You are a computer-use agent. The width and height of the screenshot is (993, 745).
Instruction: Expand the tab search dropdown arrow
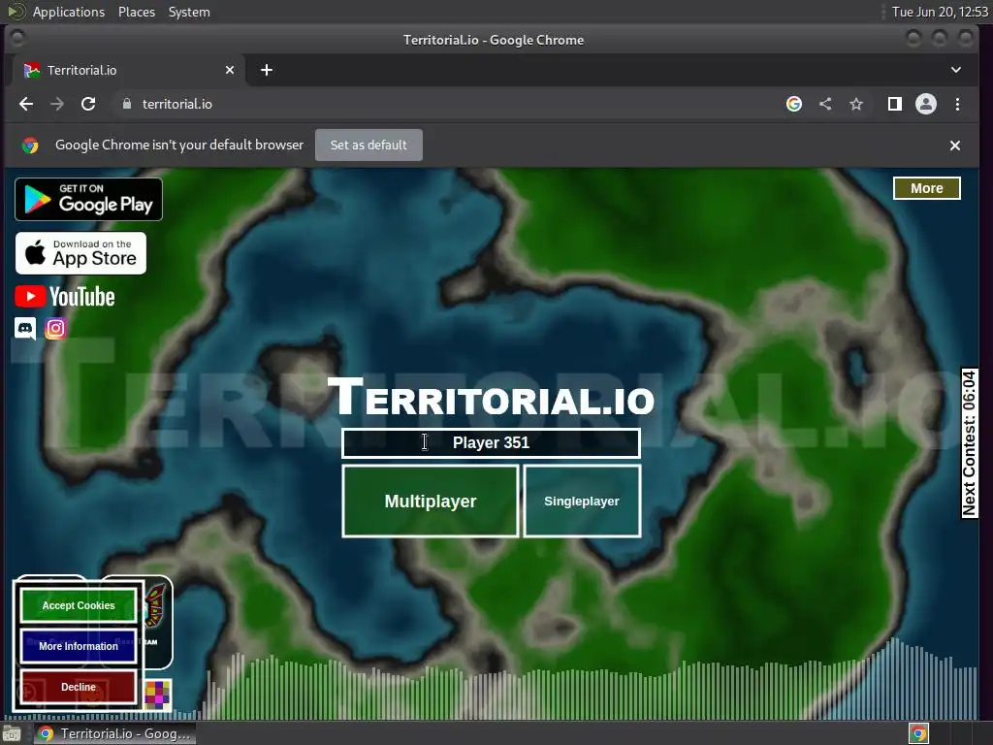click(x=956, y=70)
